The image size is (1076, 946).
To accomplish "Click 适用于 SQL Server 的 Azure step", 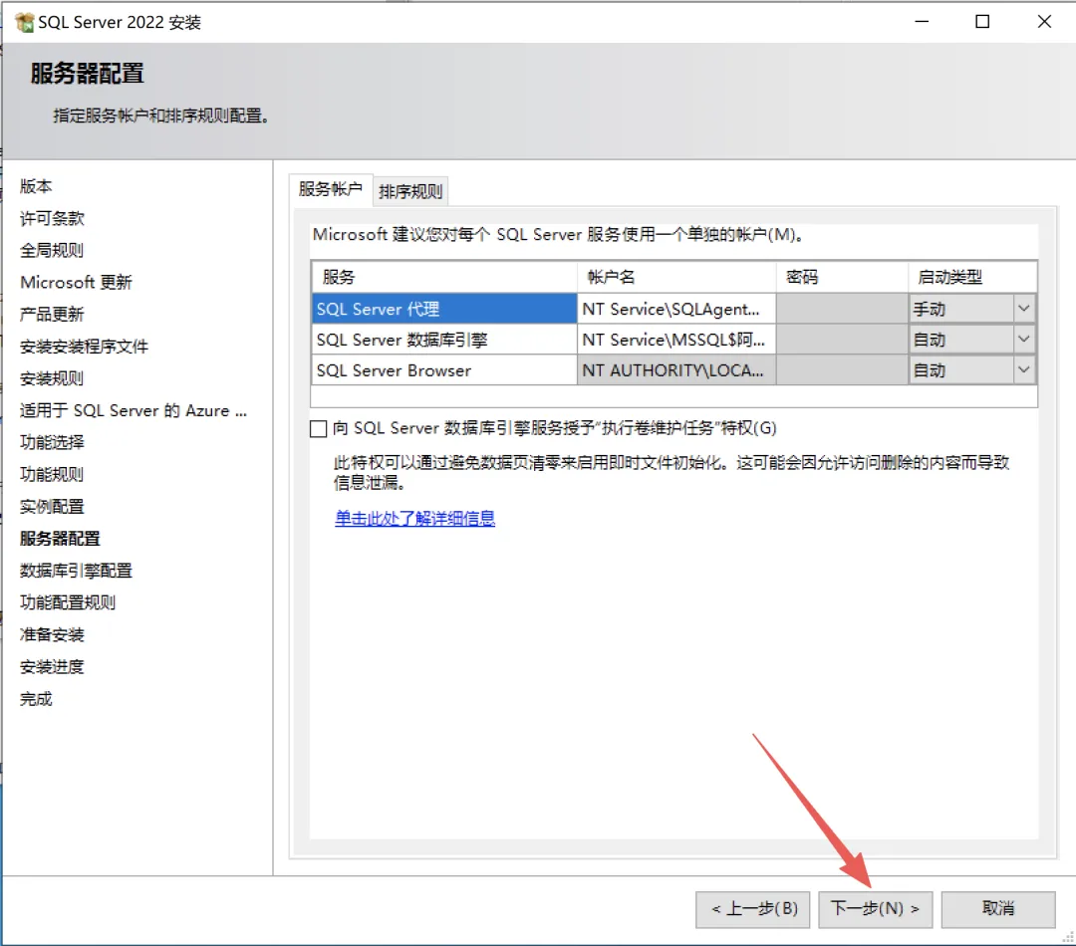I will pyautogui.click(x=134, y=410).
